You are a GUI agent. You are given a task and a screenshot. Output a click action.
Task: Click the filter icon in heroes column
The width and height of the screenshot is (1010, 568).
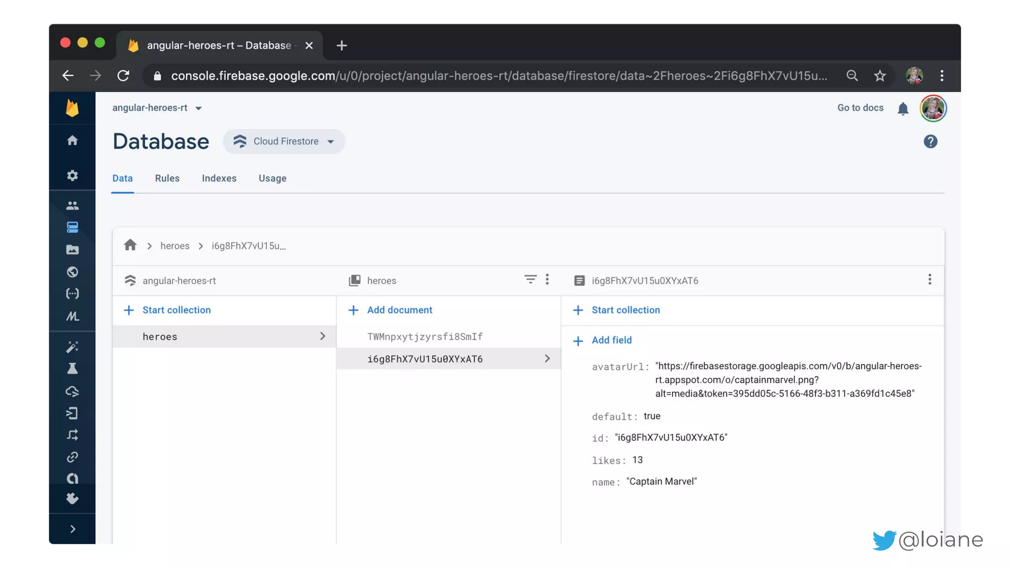point(530,280)
